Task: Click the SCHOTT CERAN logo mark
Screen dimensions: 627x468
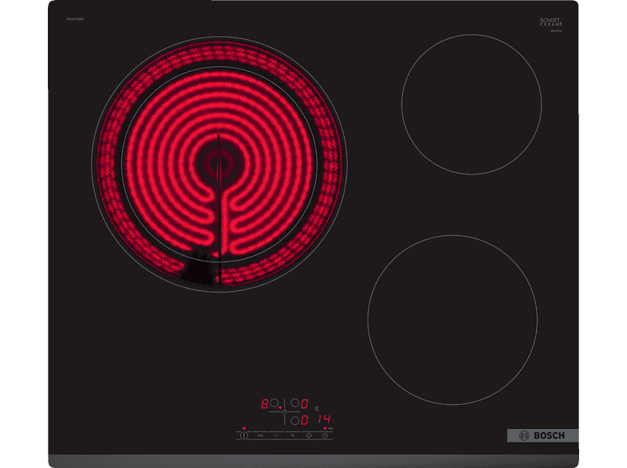Action: pyautogui.click(x=551, y=22)
